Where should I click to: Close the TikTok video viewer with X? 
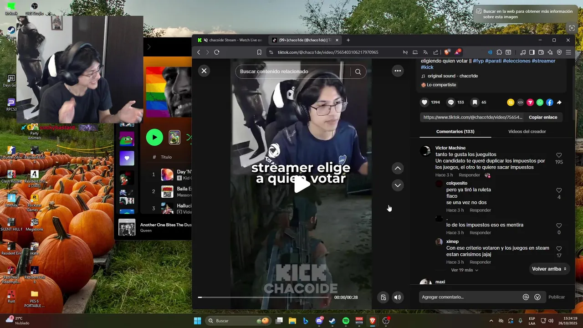[204, 71]
